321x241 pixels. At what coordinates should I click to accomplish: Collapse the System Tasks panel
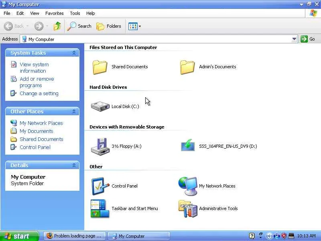point(74,53)
